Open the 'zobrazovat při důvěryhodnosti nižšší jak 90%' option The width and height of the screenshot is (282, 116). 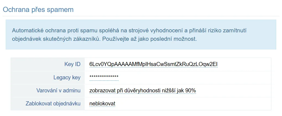click(143, 90)
